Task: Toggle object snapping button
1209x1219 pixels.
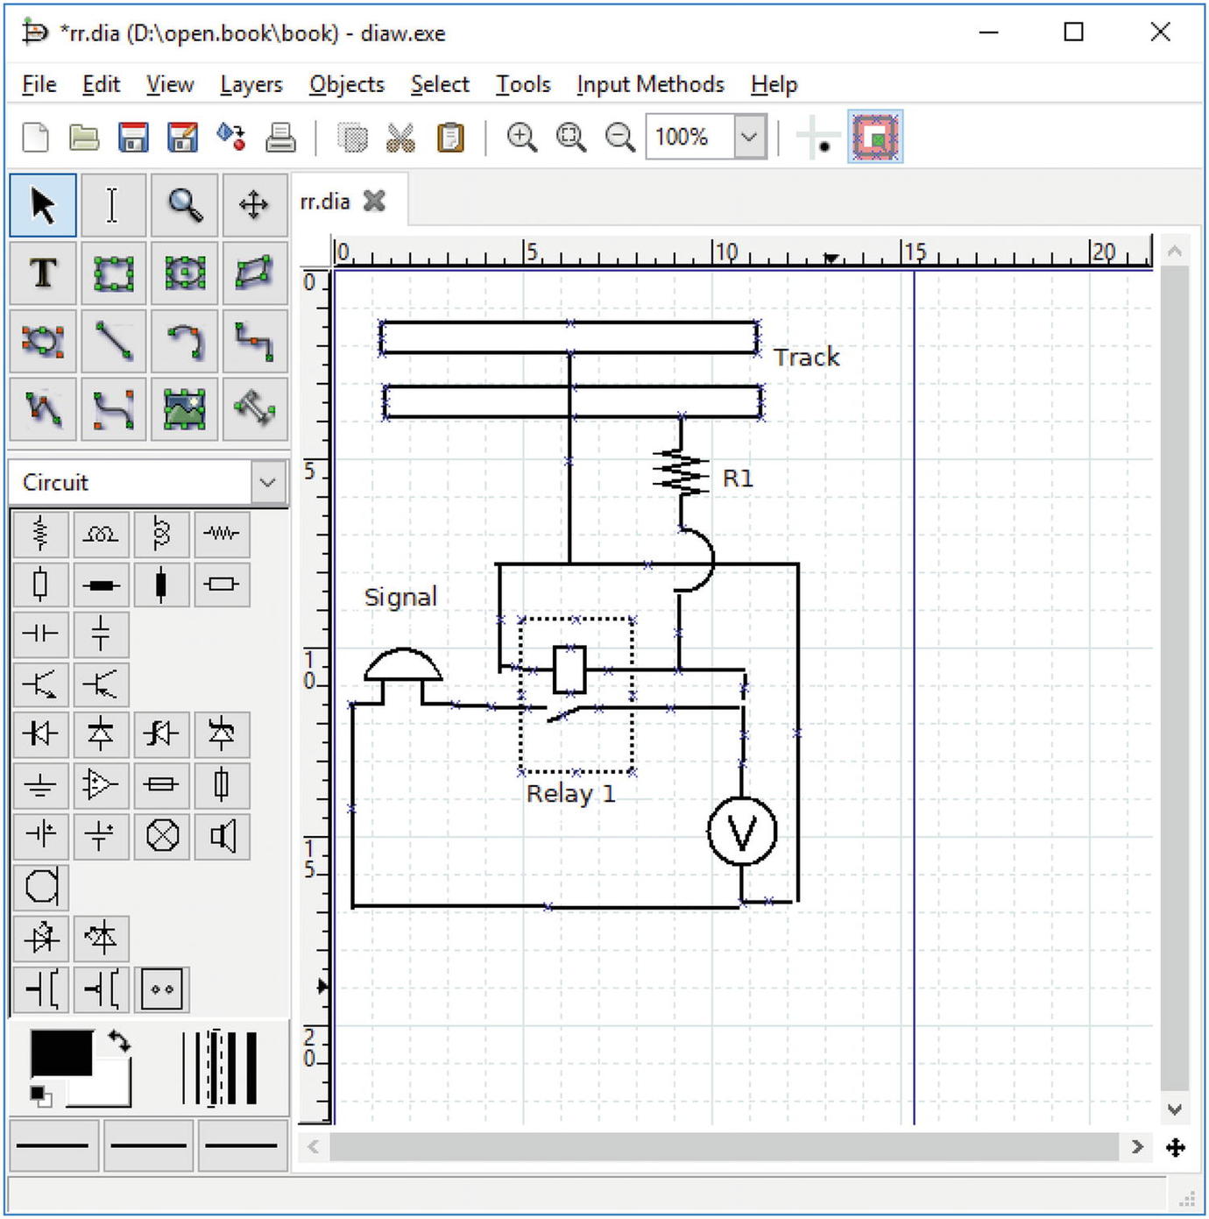Action: coord(875,138)
